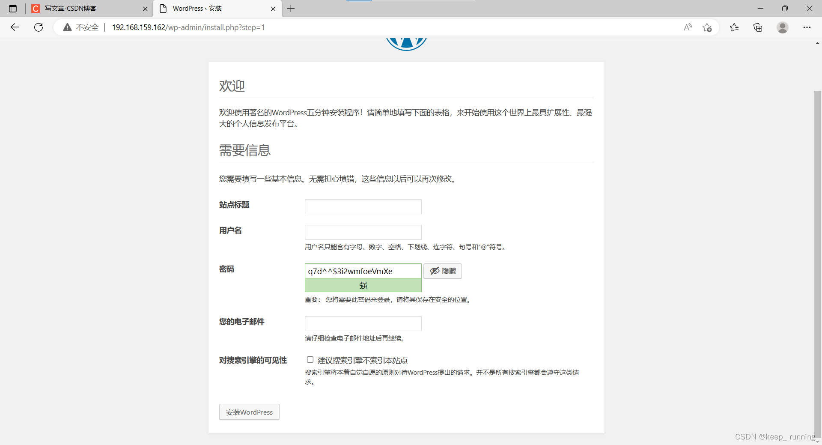
Task: Add this page to favorites
Action: [707, 27]
